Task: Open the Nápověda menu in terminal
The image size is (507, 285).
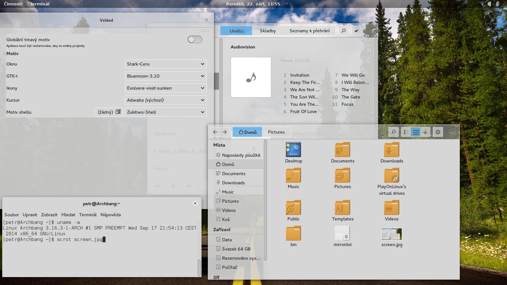Action: point(111,215)
